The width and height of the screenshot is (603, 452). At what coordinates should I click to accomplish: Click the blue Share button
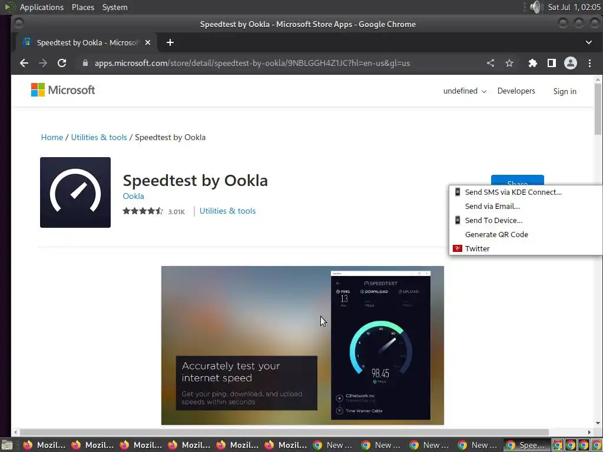[x=517, y=180]
